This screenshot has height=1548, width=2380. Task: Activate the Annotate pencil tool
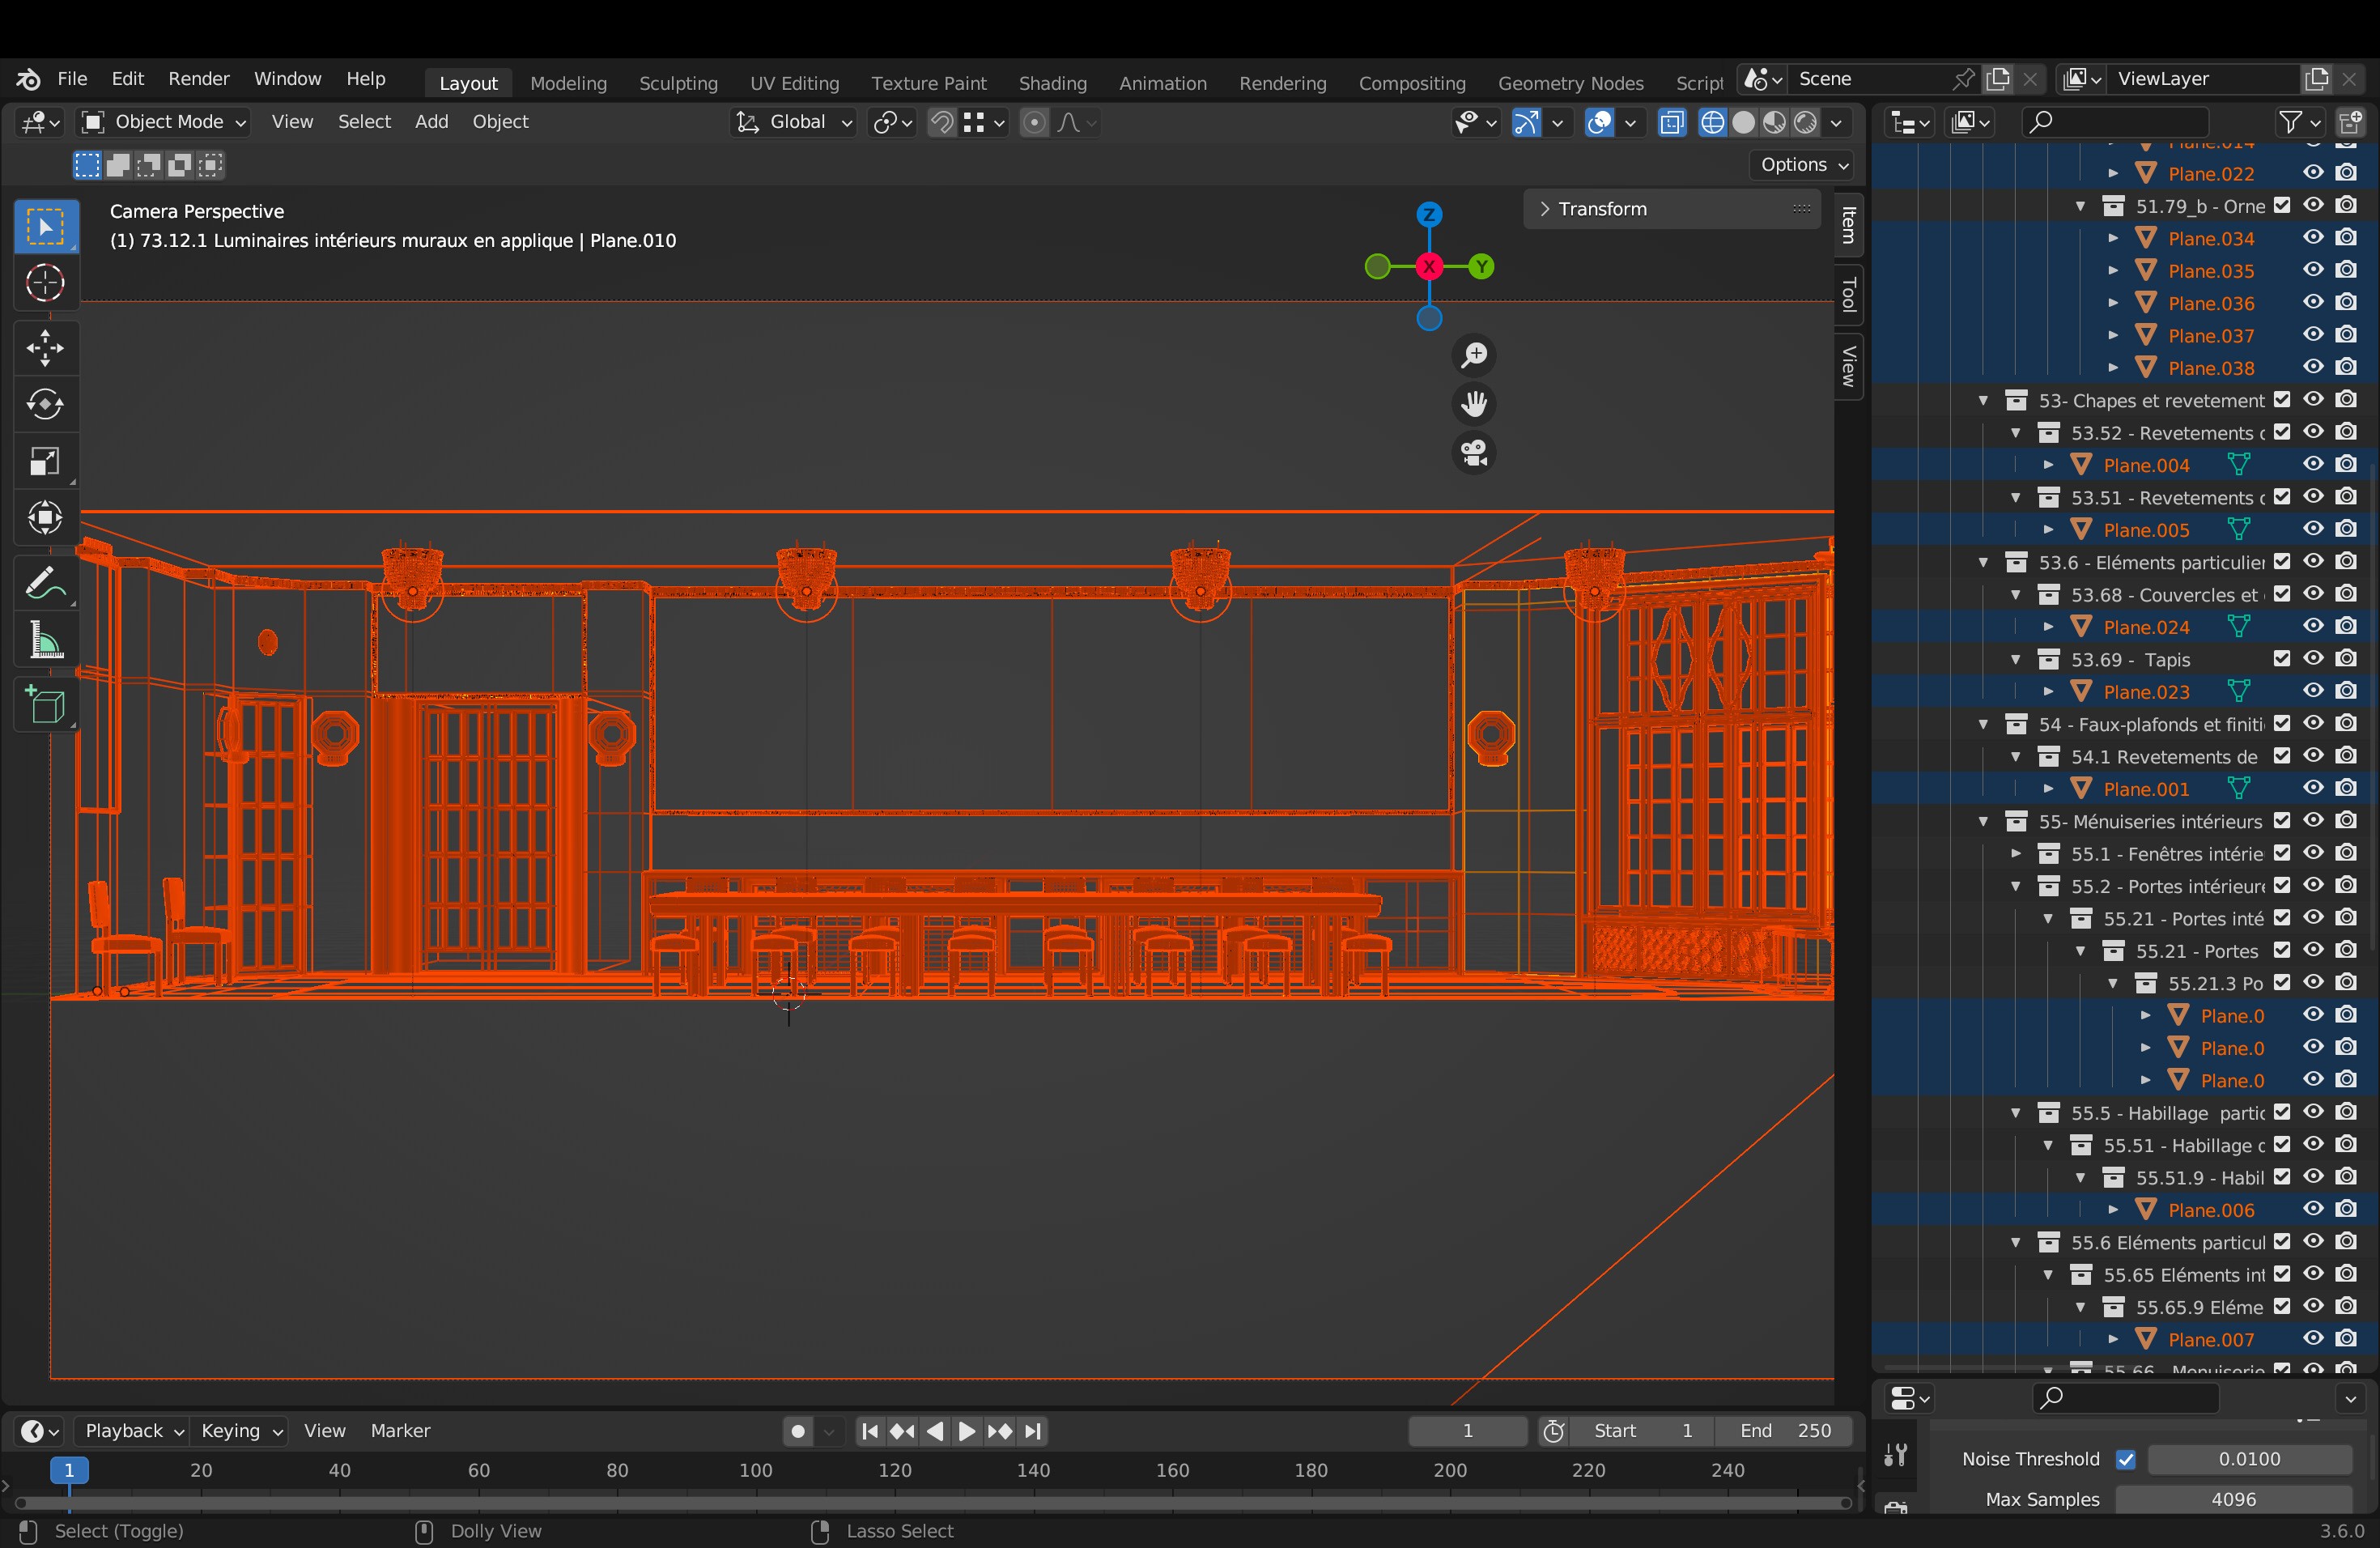45,583
